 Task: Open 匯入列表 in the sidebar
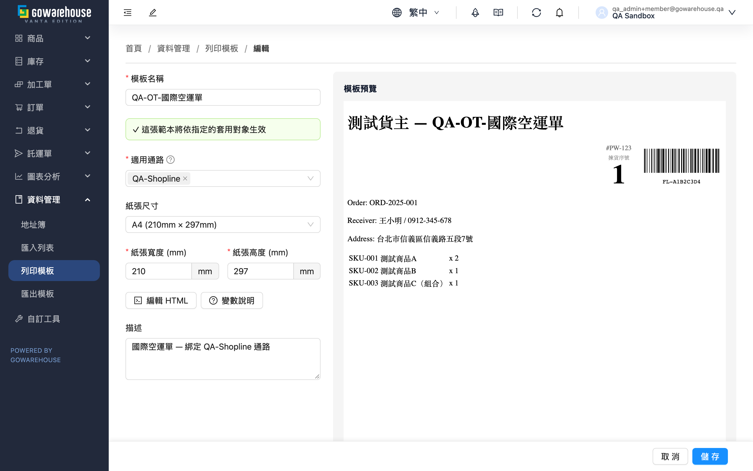click(54, 248)
